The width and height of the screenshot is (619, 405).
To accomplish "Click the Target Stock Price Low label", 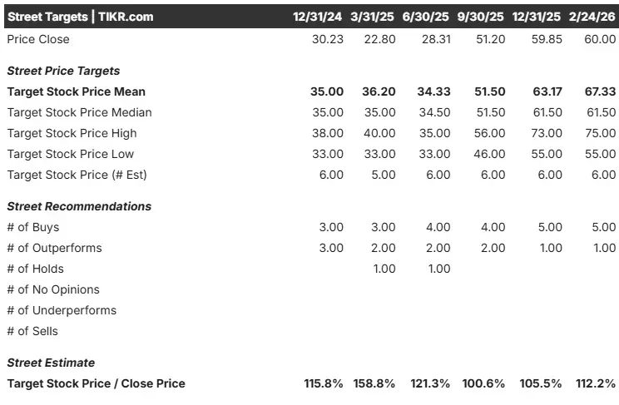I will [70, 154].
